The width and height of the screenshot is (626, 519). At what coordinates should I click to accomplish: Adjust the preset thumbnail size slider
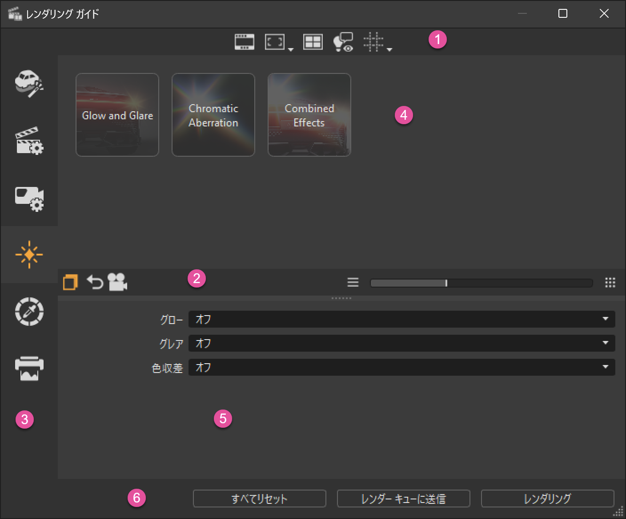pos(482,283)
